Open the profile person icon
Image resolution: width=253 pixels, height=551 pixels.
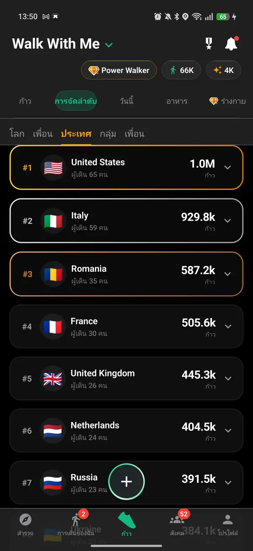pyautogui.click(x=228, y=519)
